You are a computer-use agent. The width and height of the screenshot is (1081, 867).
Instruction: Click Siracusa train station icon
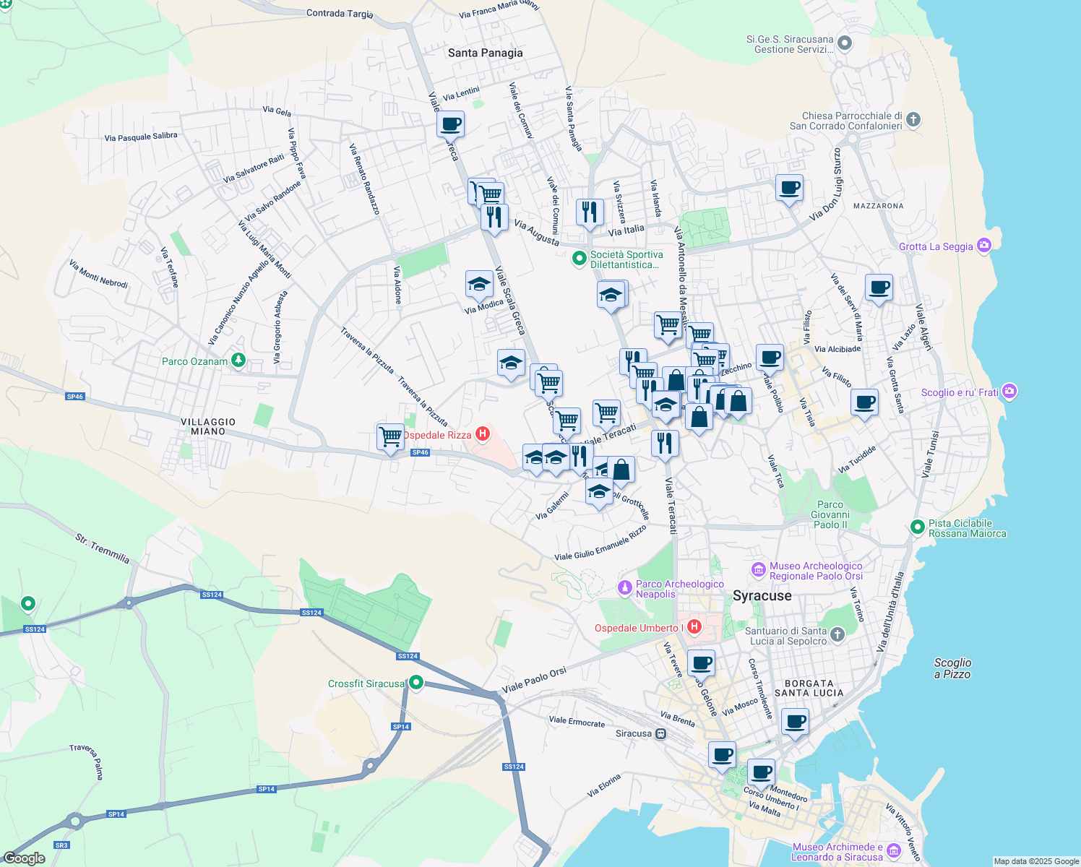pyautogui.click(x=660, y=733)
